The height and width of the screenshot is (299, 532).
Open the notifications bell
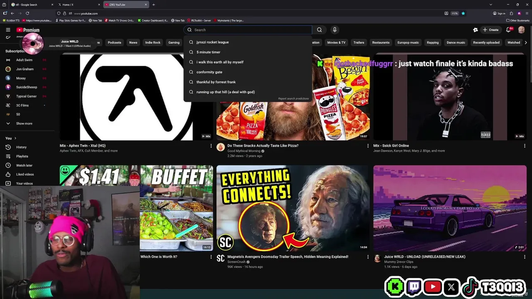pyautogui.click(x=509, y=30)
